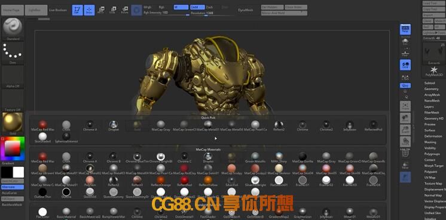The width and height of the screenshot is (446, 220).
Task: Click the Close Holes button
Action: 296,7
